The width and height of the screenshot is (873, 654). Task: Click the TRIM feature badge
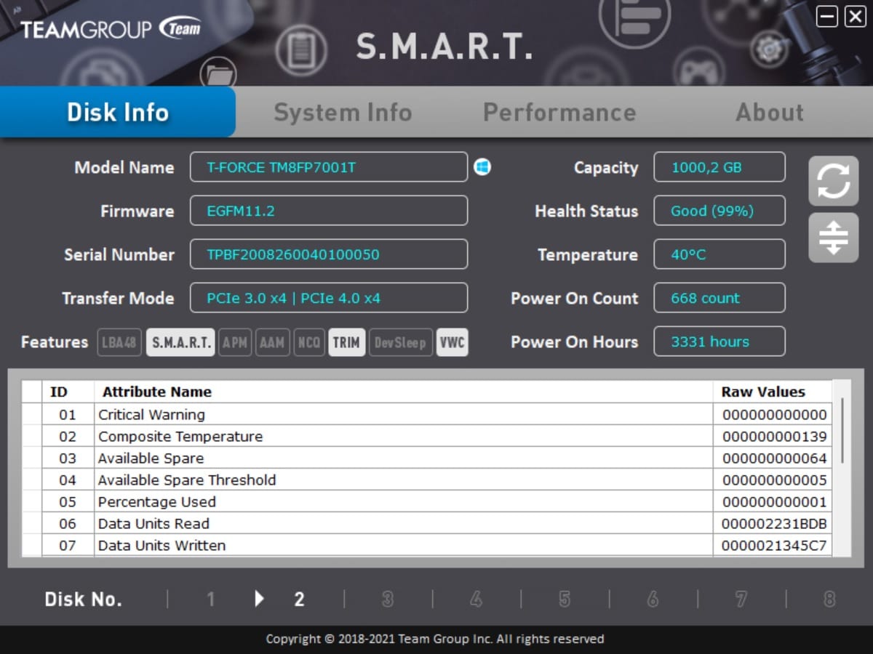click(x=346, y=342)
